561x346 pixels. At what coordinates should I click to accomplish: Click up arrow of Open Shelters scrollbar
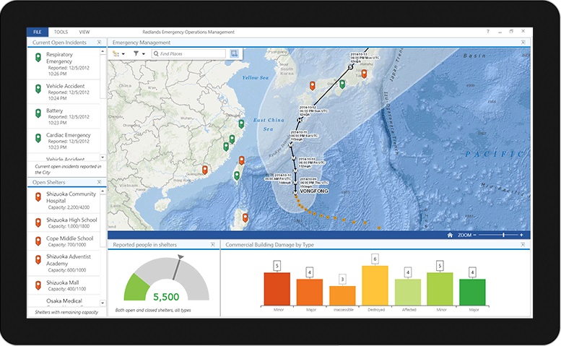click(103, 191)
